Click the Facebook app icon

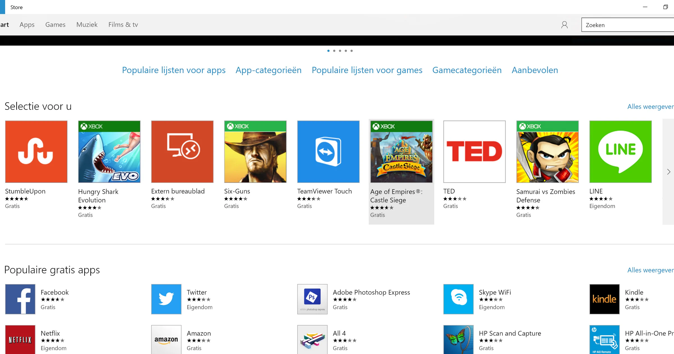tap(20, 299)
